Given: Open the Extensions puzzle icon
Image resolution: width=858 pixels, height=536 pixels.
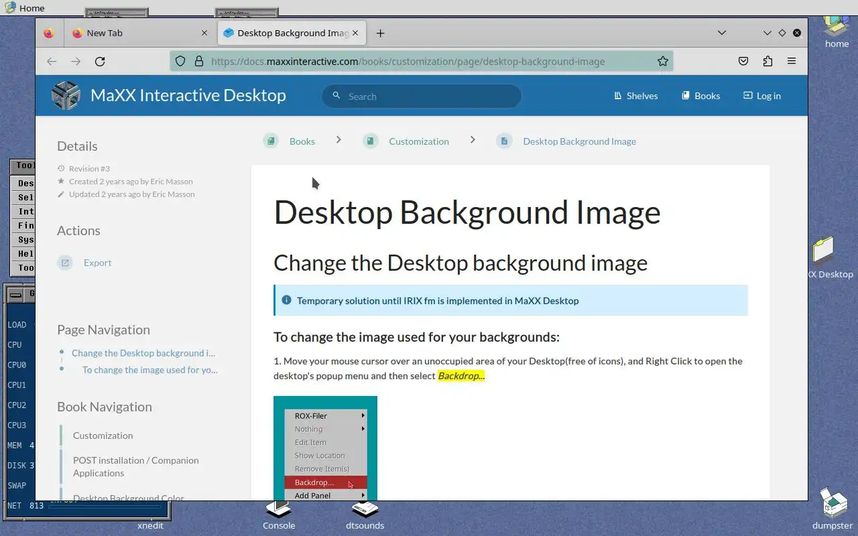Looking at the screenshot, I should [768, 61].
